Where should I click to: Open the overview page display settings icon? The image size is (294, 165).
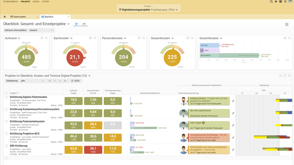tap(287, 24)
